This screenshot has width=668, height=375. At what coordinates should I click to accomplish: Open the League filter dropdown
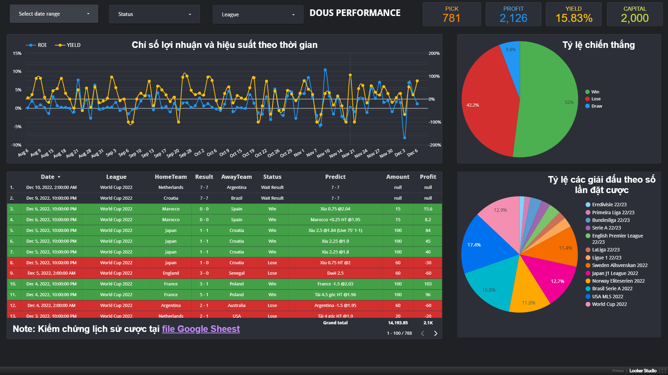click(x=258, y=15)
